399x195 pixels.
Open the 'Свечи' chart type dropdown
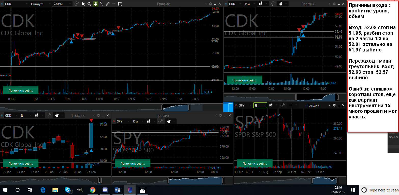click(62, 4)
